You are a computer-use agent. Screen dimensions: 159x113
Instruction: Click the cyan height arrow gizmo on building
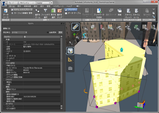122,49
